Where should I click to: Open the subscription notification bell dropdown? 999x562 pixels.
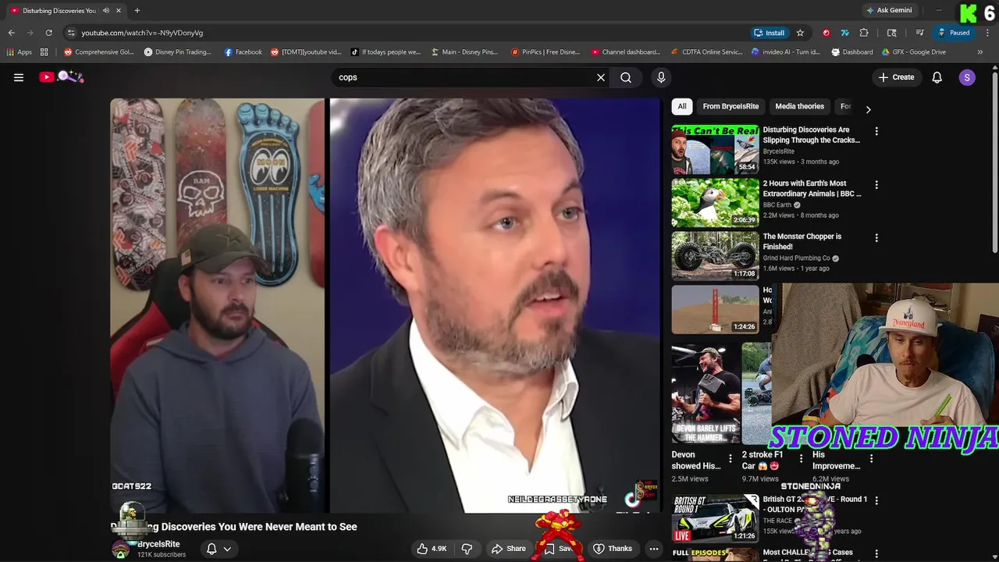[x=219, y=549]
